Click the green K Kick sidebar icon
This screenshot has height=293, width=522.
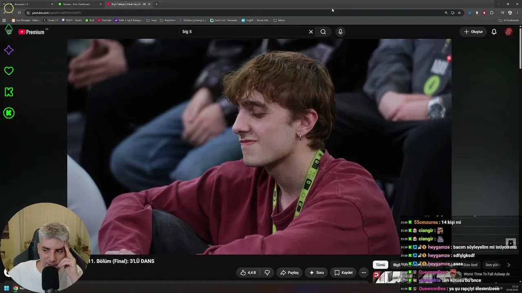coord(9,92)
